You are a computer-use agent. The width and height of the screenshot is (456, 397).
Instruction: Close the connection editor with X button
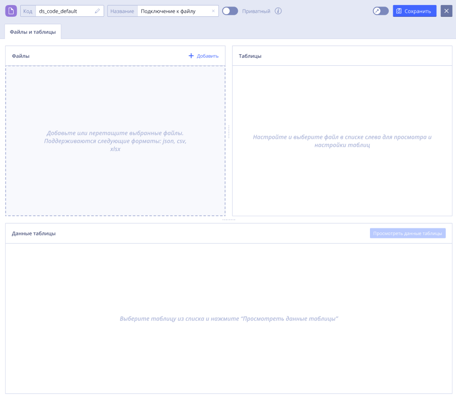[446, 11]
